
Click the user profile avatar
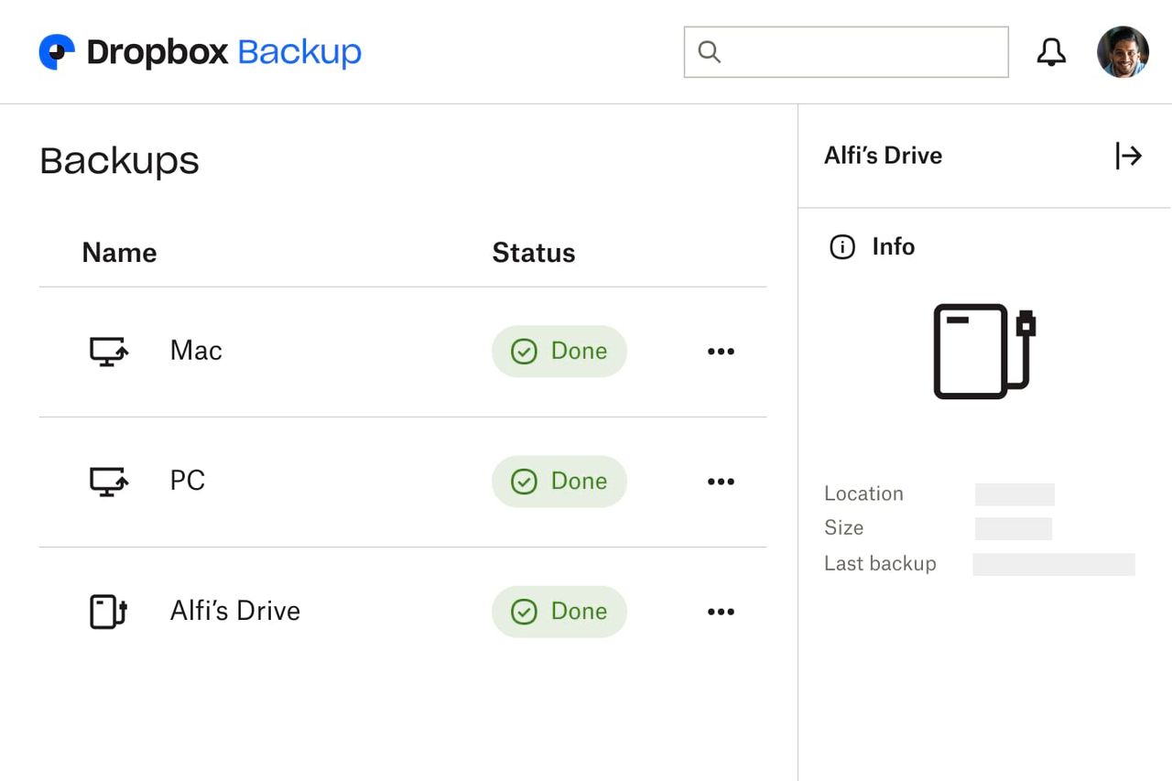coord(1123,51)
